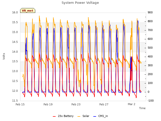Toggle the Solar legend entry
The height and width of the screenshot is (121, 161).
[83, 116]
